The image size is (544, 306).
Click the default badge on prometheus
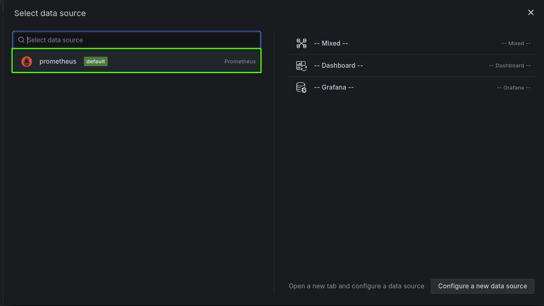click(95, 61)
